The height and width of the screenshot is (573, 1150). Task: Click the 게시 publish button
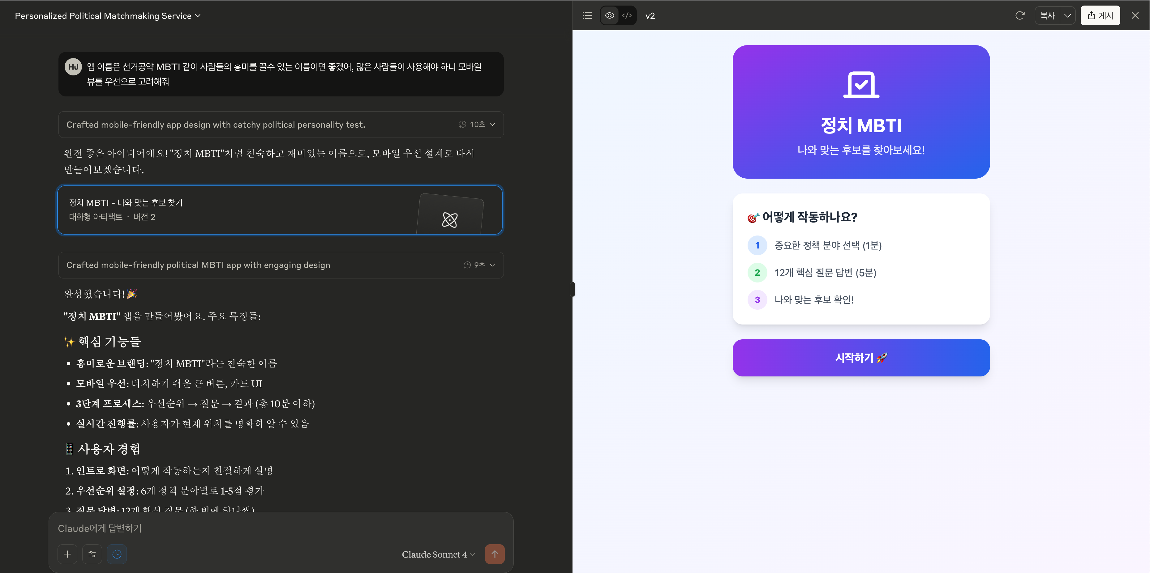(x=1100, y=15)
